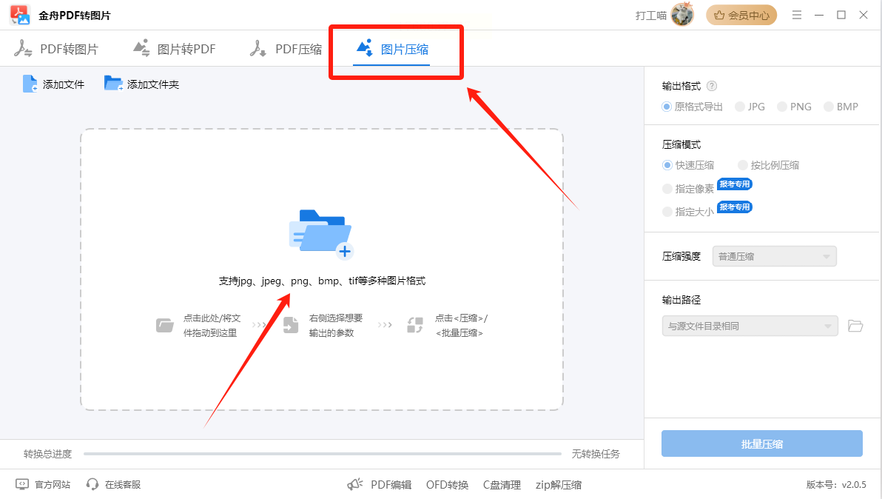Select BMP output format

pyautogui.click(x=841, y=107)
